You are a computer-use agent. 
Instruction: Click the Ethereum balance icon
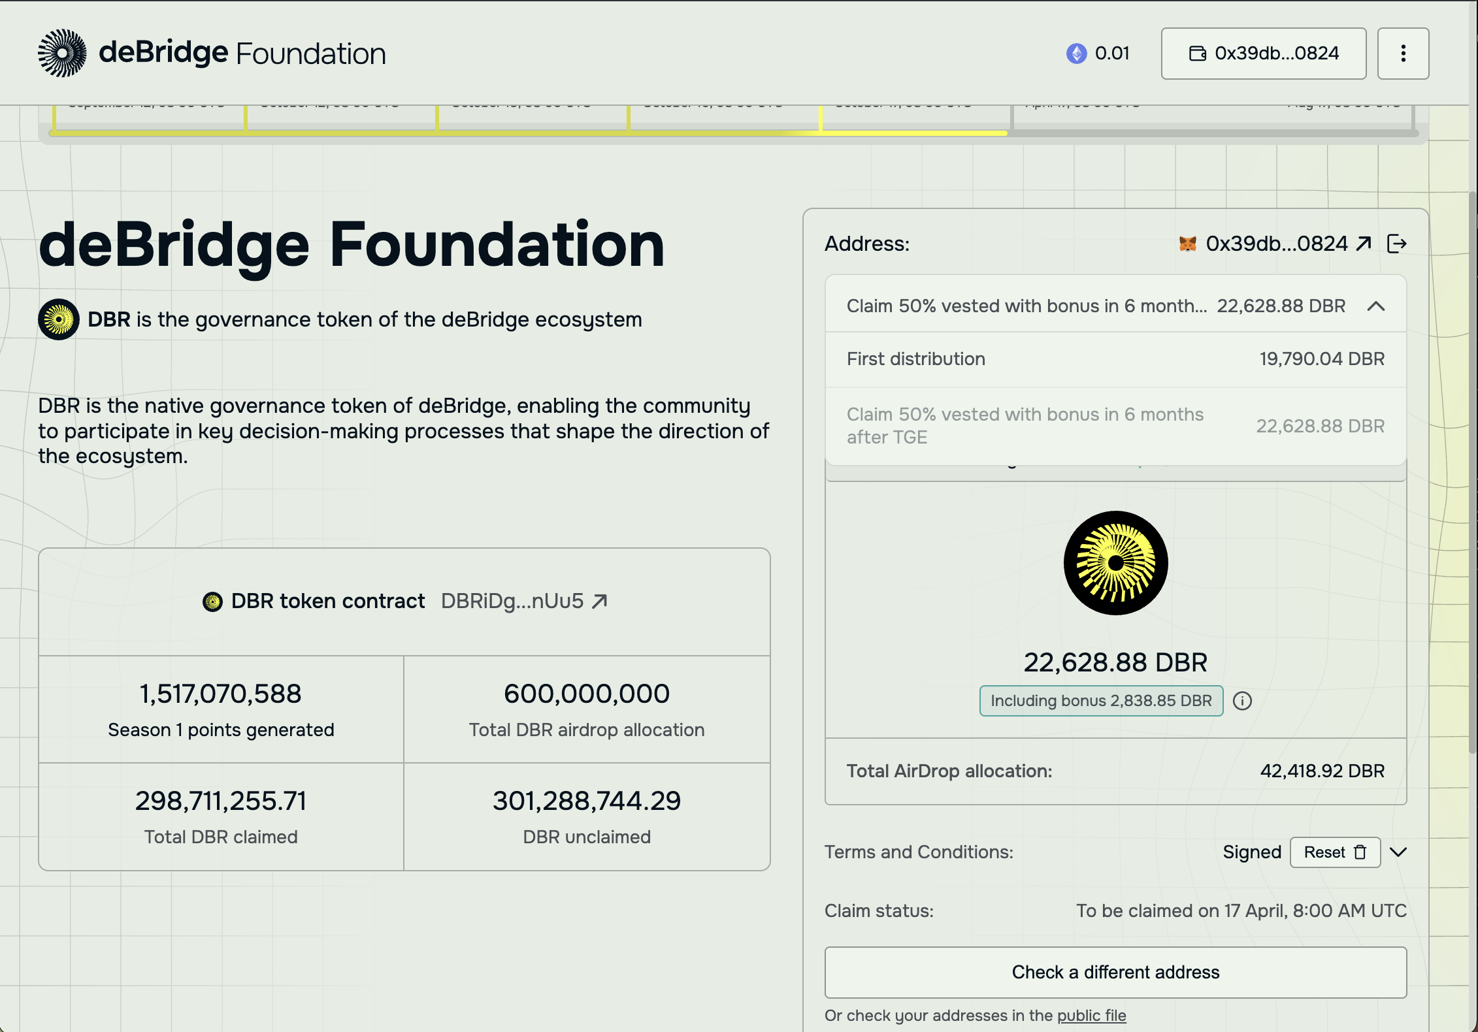click(1076, 53)
